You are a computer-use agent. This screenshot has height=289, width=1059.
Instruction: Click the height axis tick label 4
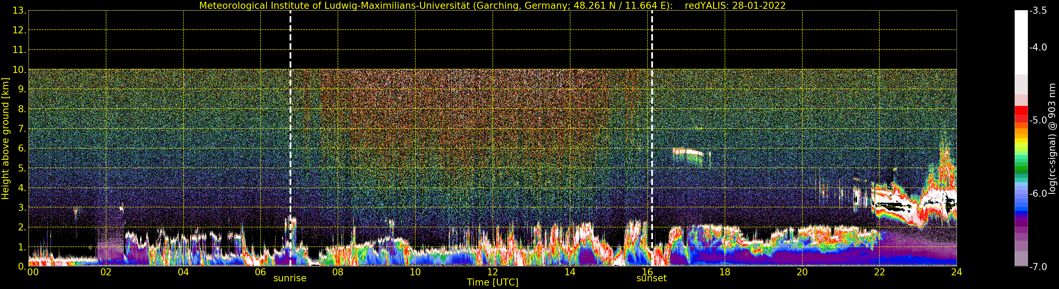[22, 188]
